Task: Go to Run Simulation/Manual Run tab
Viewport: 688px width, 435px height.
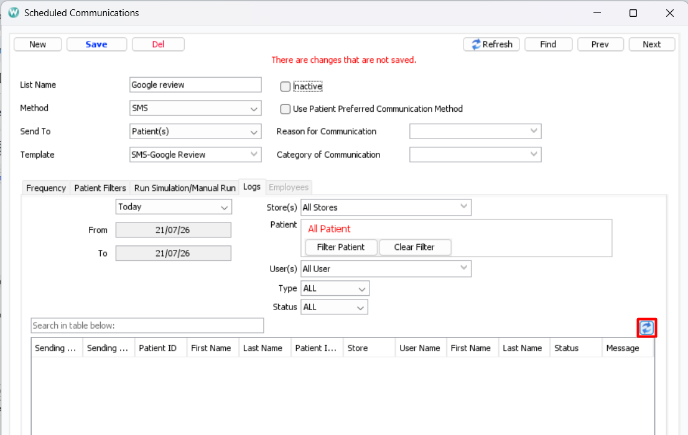Action: coord(185,188)
